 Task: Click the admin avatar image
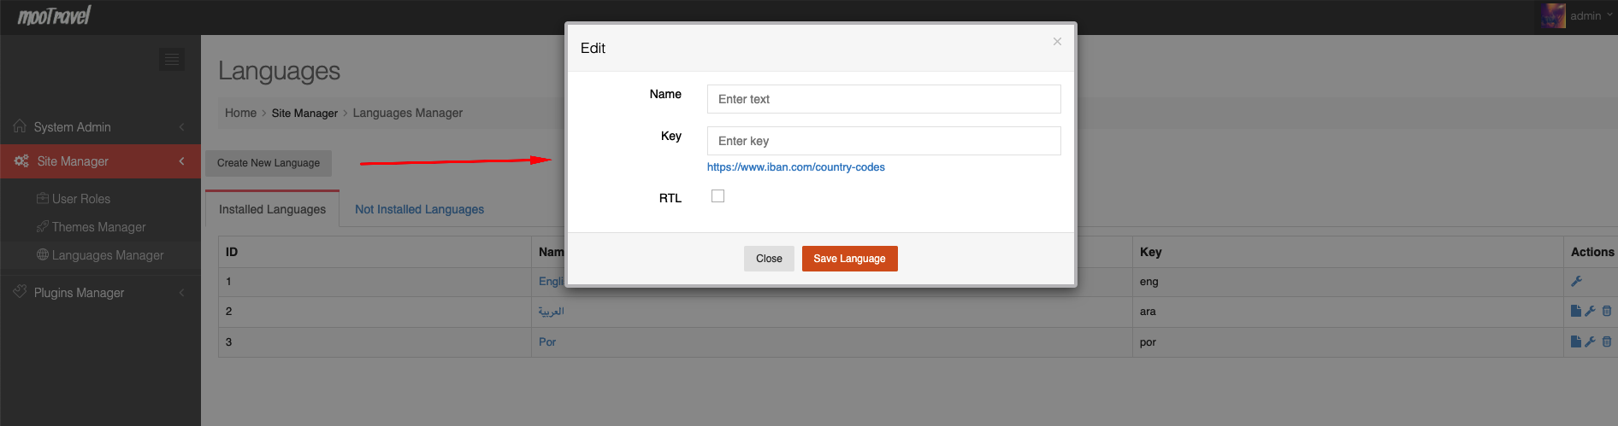pyautogui.click(x=1553, y=15)
